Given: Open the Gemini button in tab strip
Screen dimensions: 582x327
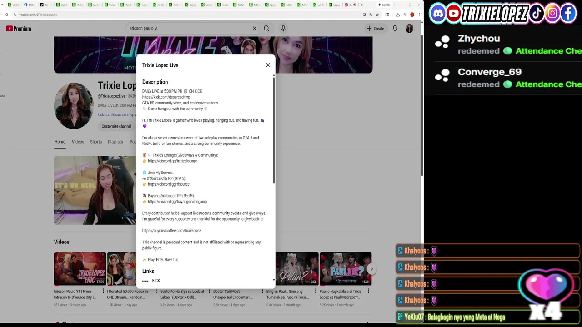Looking at the screenshot, I should 384,5.
